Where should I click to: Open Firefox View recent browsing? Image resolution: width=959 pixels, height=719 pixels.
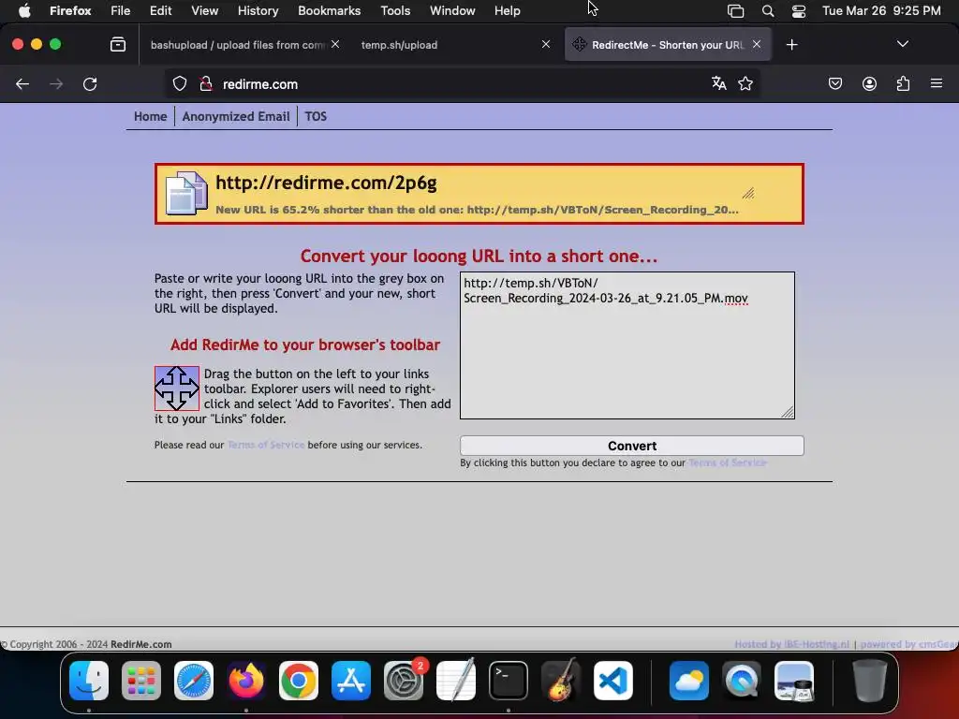[x=118, y=45]
